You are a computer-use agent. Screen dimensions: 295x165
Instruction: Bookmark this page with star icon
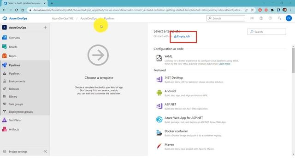(252, 10)
